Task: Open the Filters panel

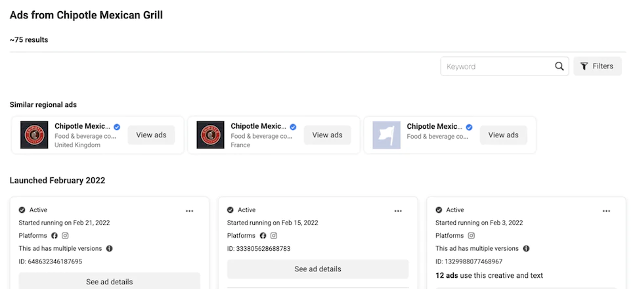Action: coord(597,66)
